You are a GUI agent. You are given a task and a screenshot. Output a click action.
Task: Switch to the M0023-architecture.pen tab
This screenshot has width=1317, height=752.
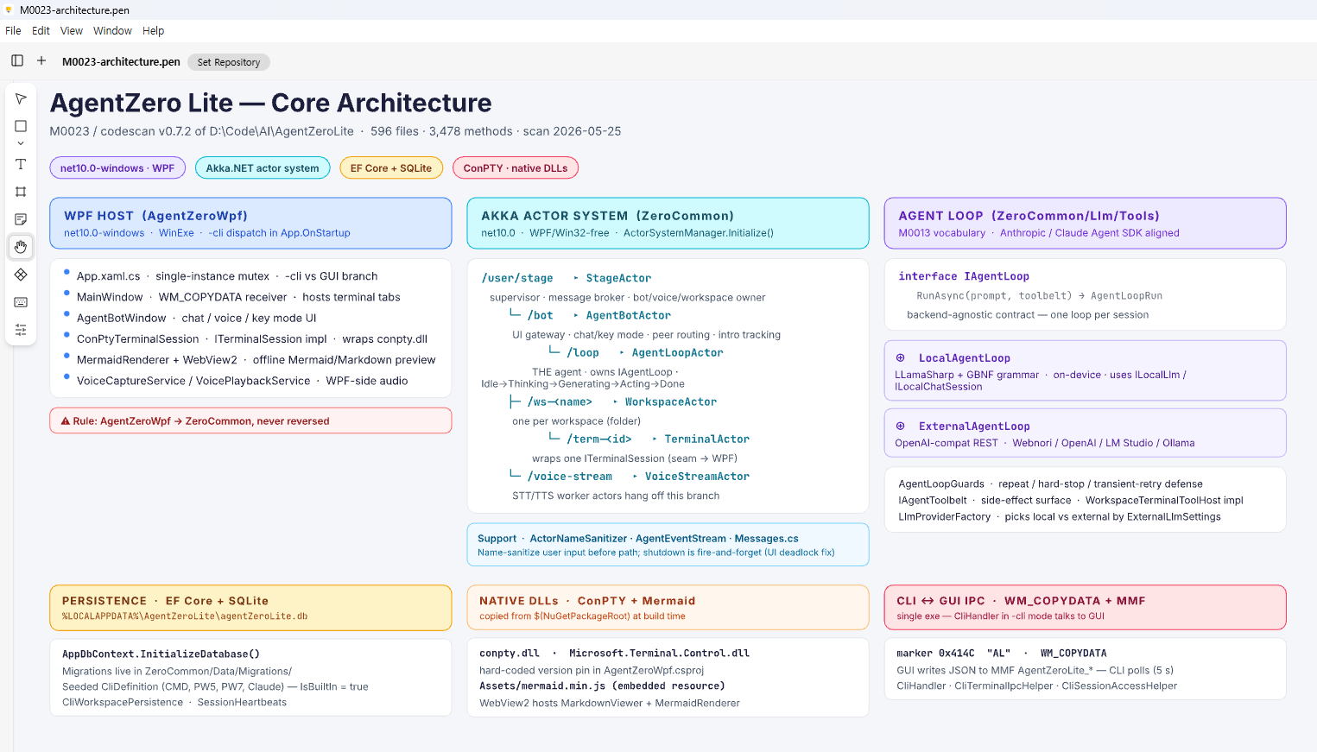point(121,62)
